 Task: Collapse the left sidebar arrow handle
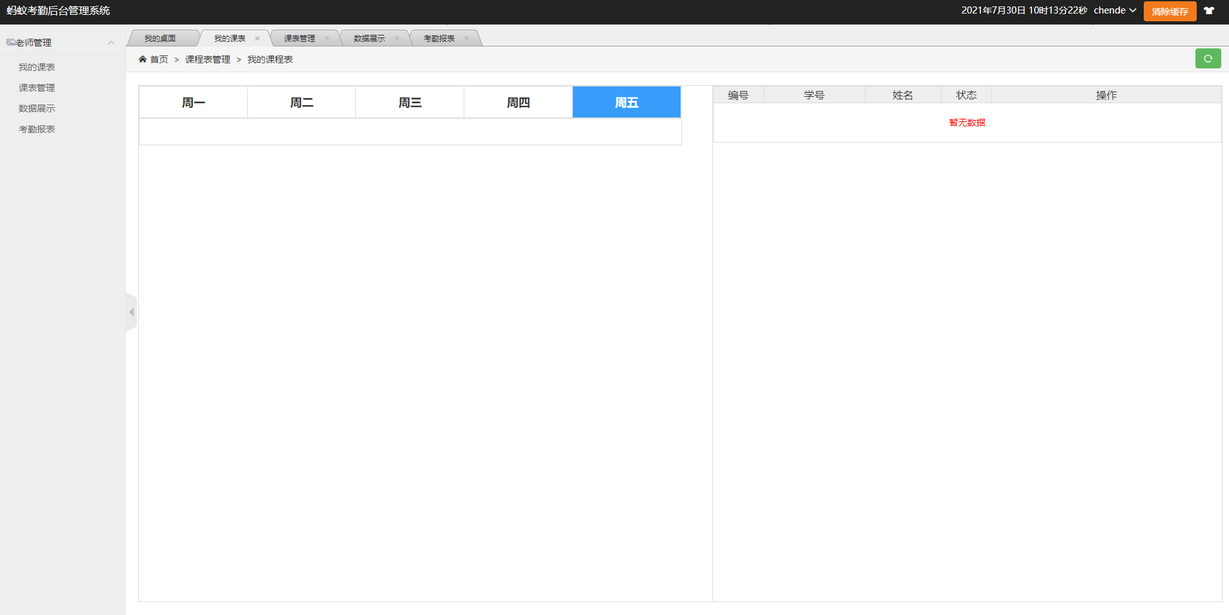point(131,312)
